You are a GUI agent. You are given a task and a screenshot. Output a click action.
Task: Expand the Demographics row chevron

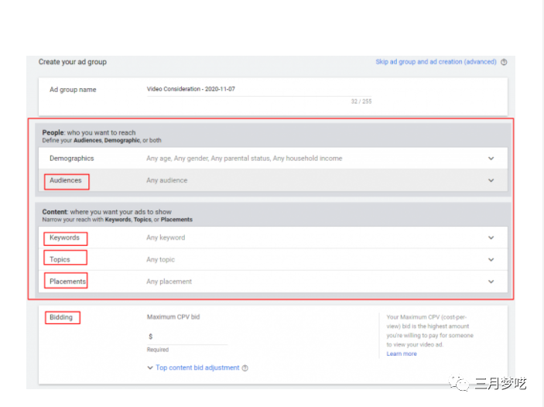[x=491, y=159]
